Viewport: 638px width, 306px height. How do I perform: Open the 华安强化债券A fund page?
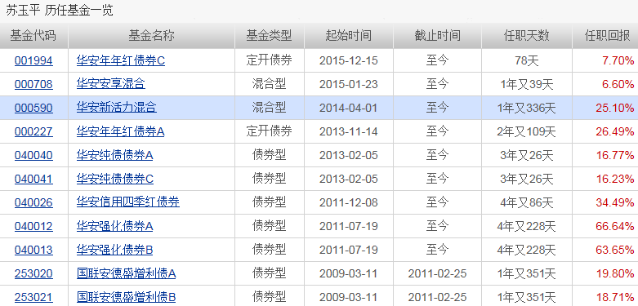click(114, 226)
